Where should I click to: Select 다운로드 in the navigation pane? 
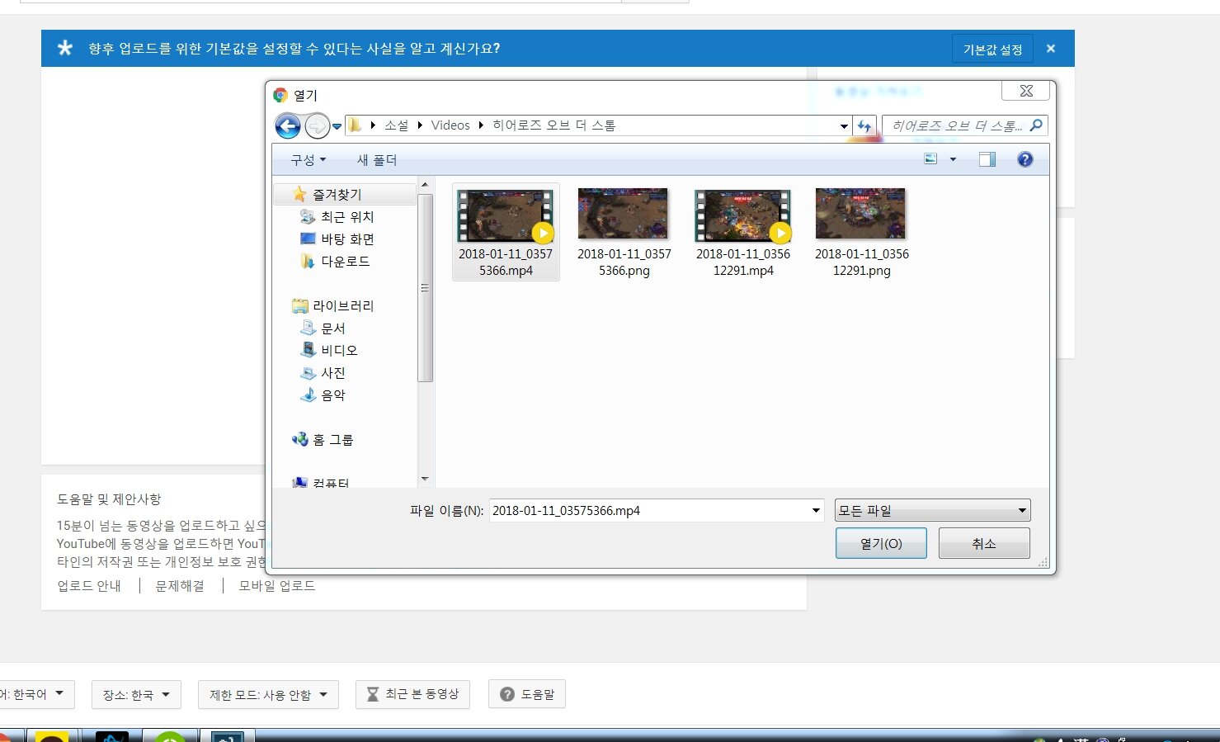point(345,261)
